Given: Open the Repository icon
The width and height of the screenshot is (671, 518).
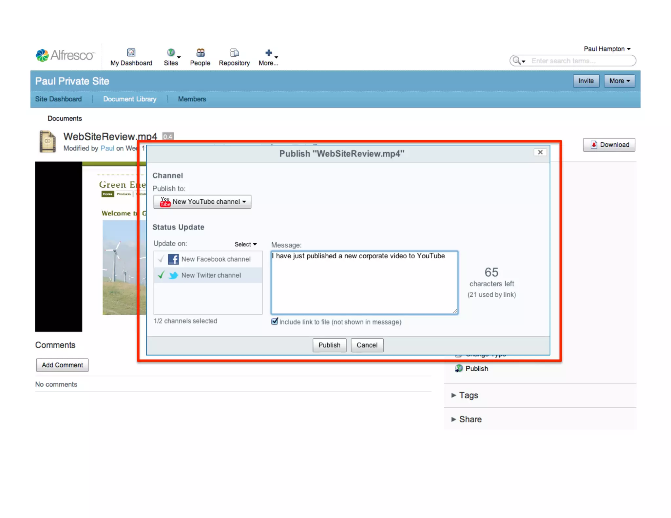Looking at the screenshot, I should point(234,52).
